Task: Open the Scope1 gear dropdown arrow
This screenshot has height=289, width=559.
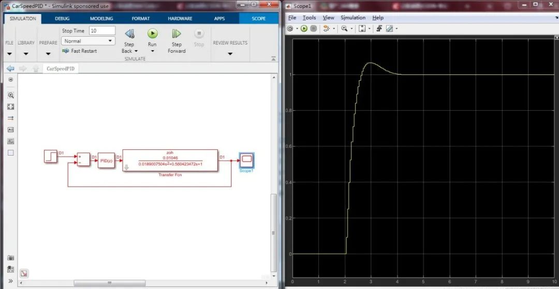Action: tap(297, 29)
